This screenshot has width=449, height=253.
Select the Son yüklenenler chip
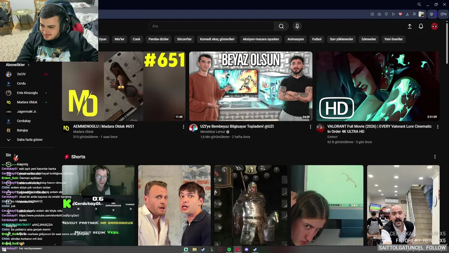pos(341,39)
